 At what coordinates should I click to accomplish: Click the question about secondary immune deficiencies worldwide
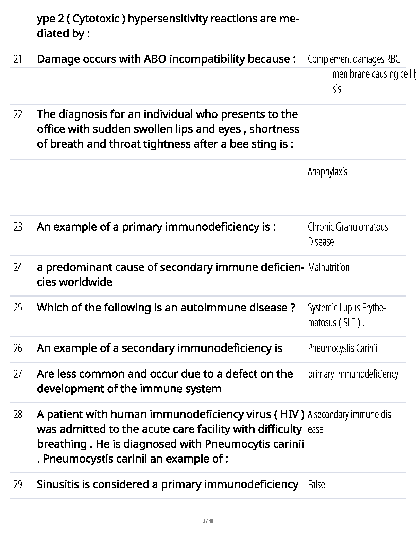pos(170,274)
